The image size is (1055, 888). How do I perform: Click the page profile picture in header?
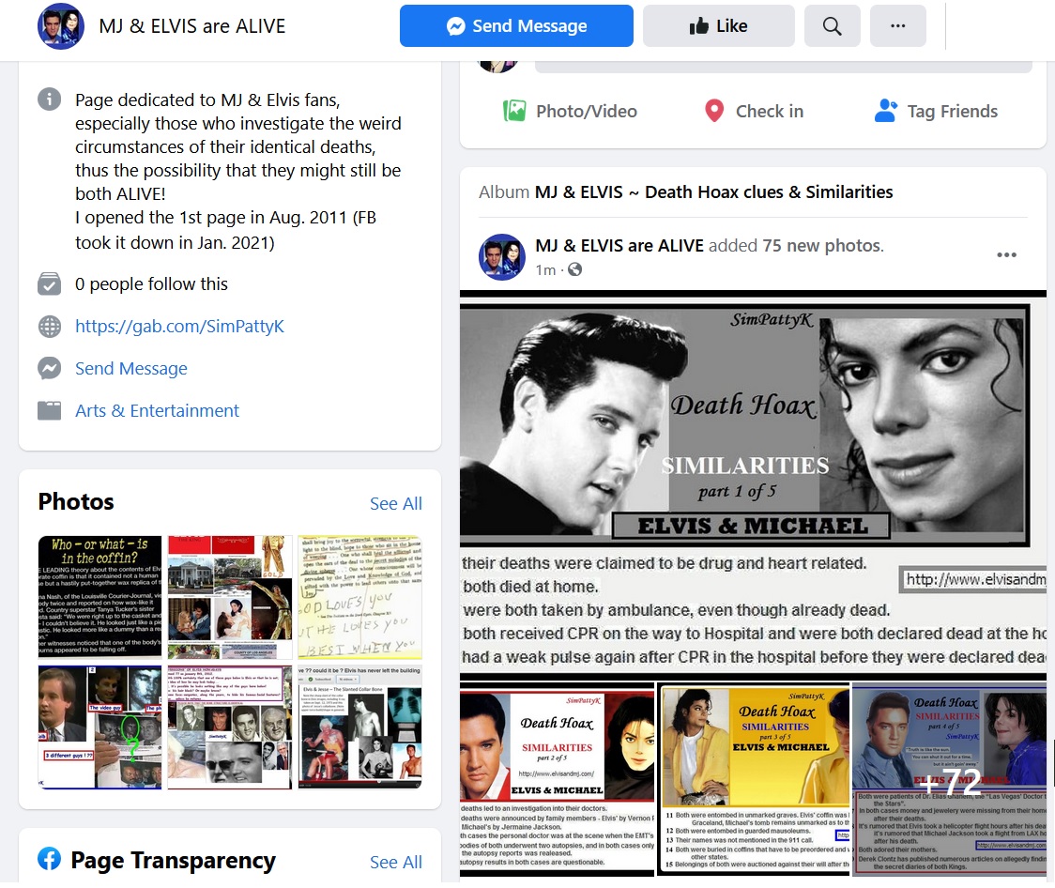(61, 26)
